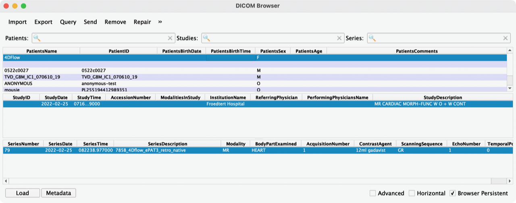Clear the Patients search field
This screenshot has width=516, height=203.
(x=170, y=38)
